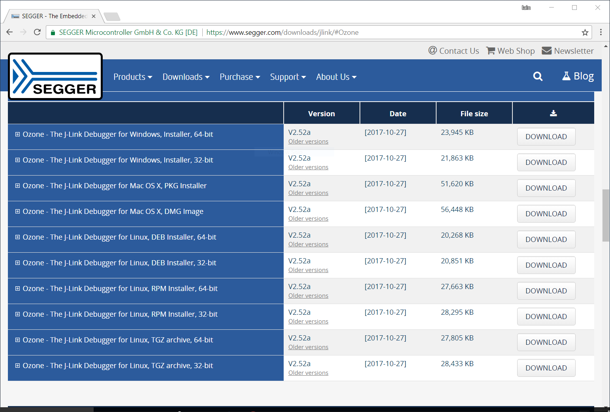610x412 pixels.
Task: Open Older versions for Mac DMG Image
Action: tap(308, 219)
